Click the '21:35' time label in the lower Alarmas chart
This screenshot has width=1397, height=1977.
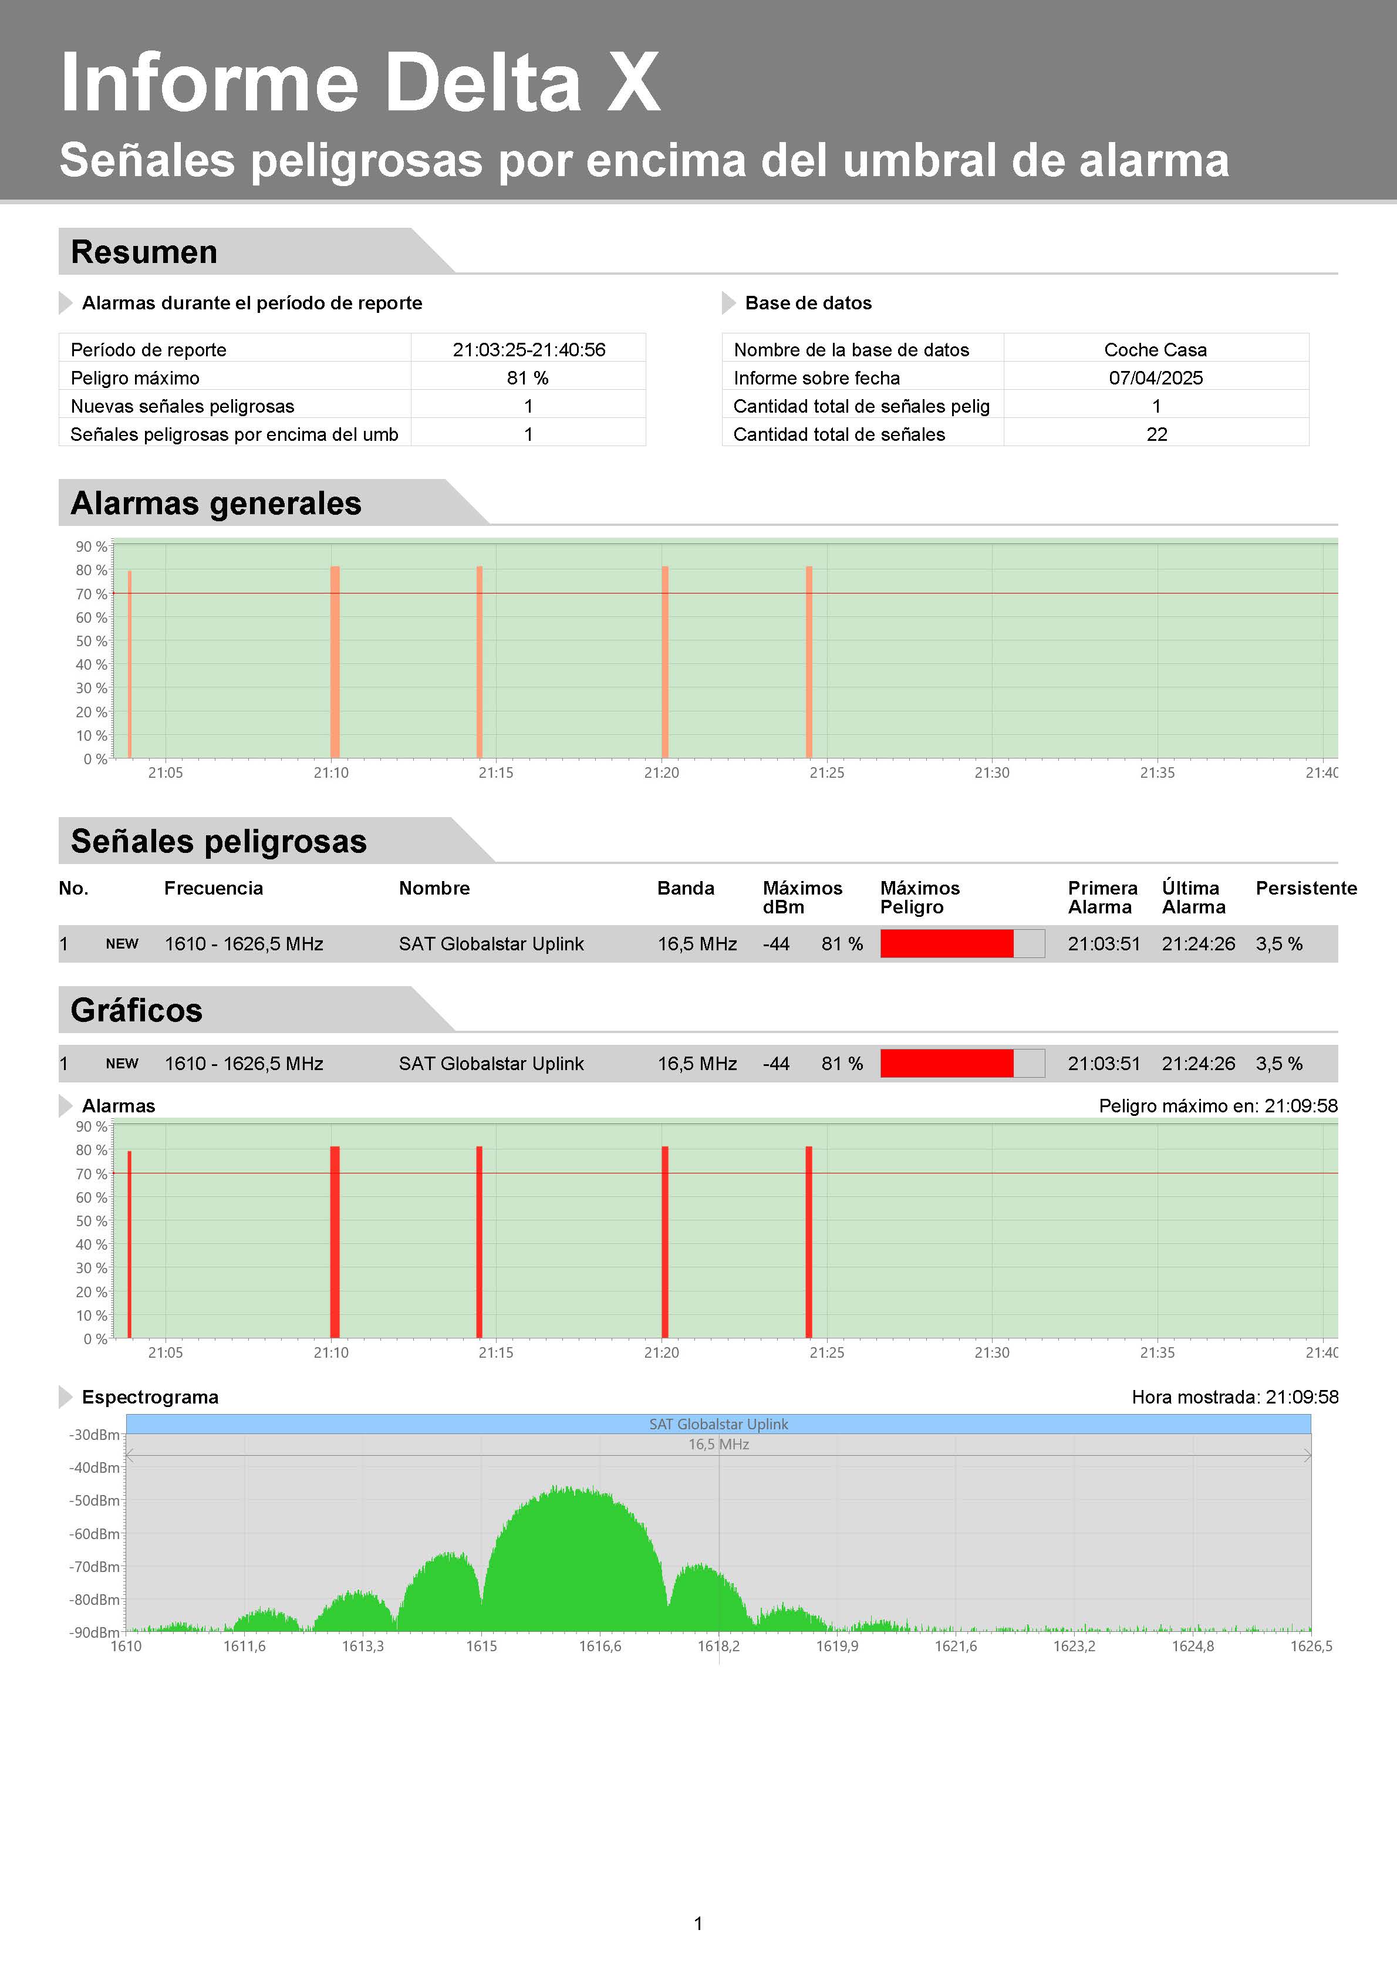[1158, 1352]
